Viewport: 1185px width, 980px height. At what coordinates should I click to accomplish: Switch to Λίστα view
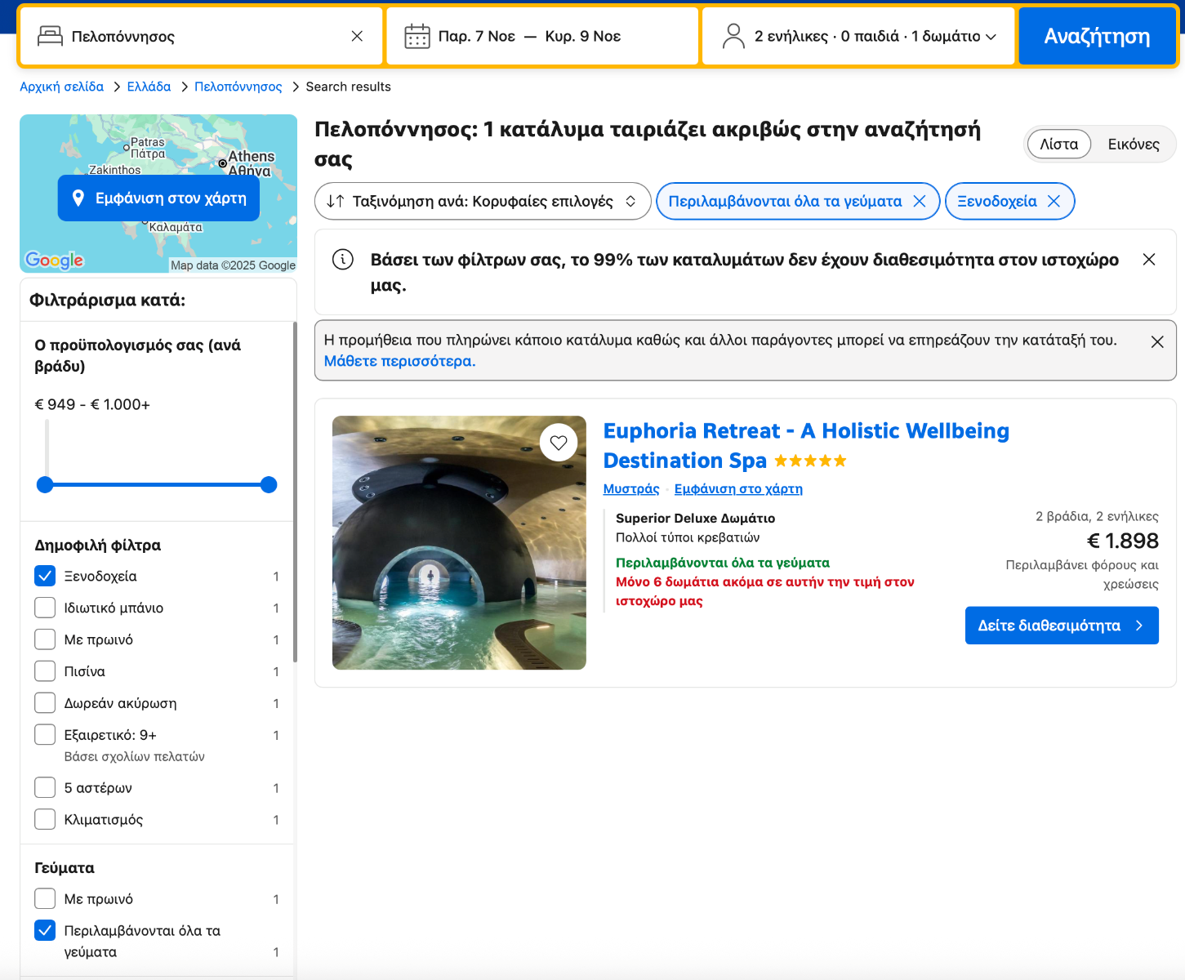click(x=1059, y=145)
